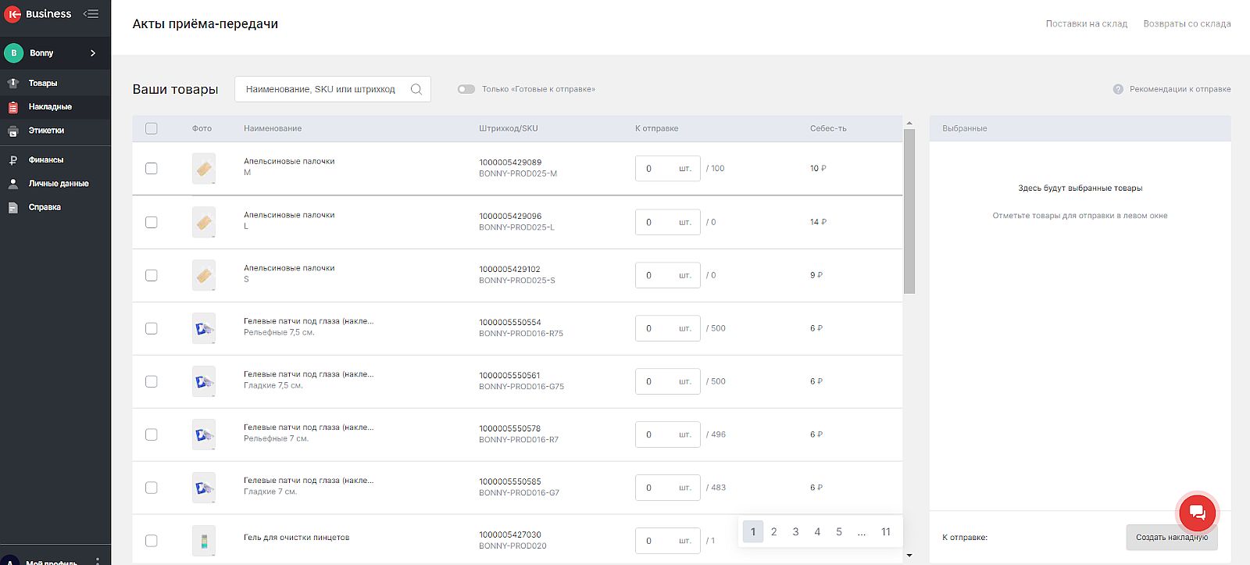Check Гладкие 7 см patches row
Screen dimensions: 1250x565
[x=152, y=488]
